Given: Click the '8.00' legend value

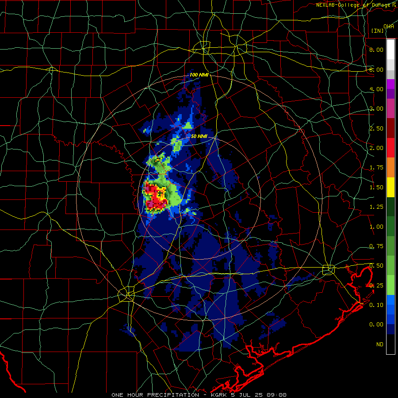Looking at the screenshot, I should [376, 50].
